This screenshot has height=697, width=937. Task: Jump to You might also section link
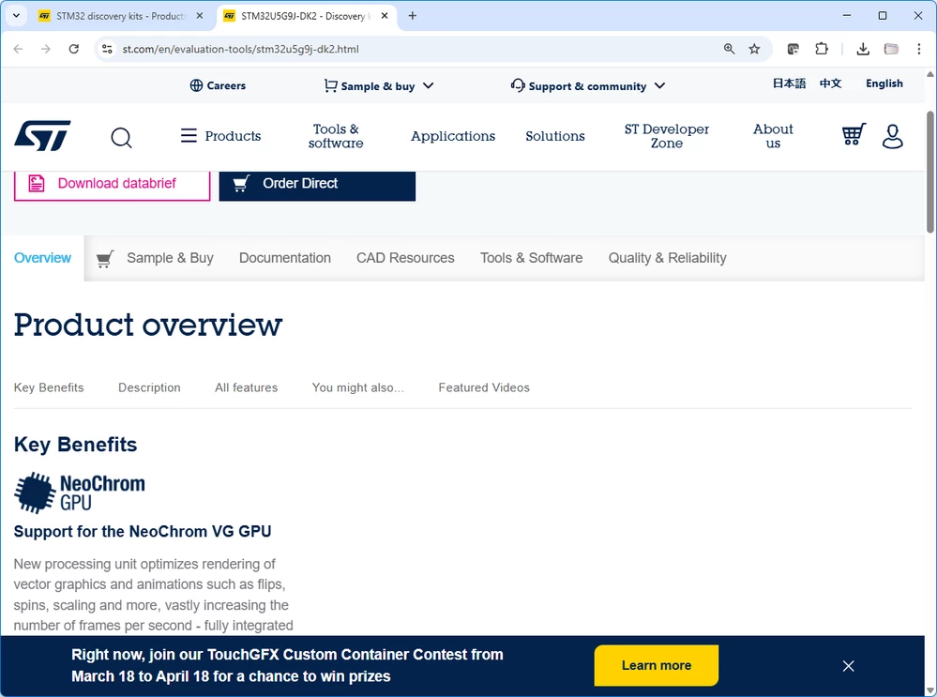point(358,387)
